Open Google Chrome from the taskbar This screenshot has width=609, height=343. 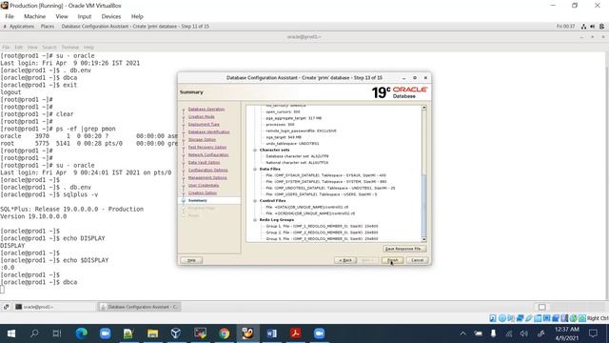[x=225, y=333]
